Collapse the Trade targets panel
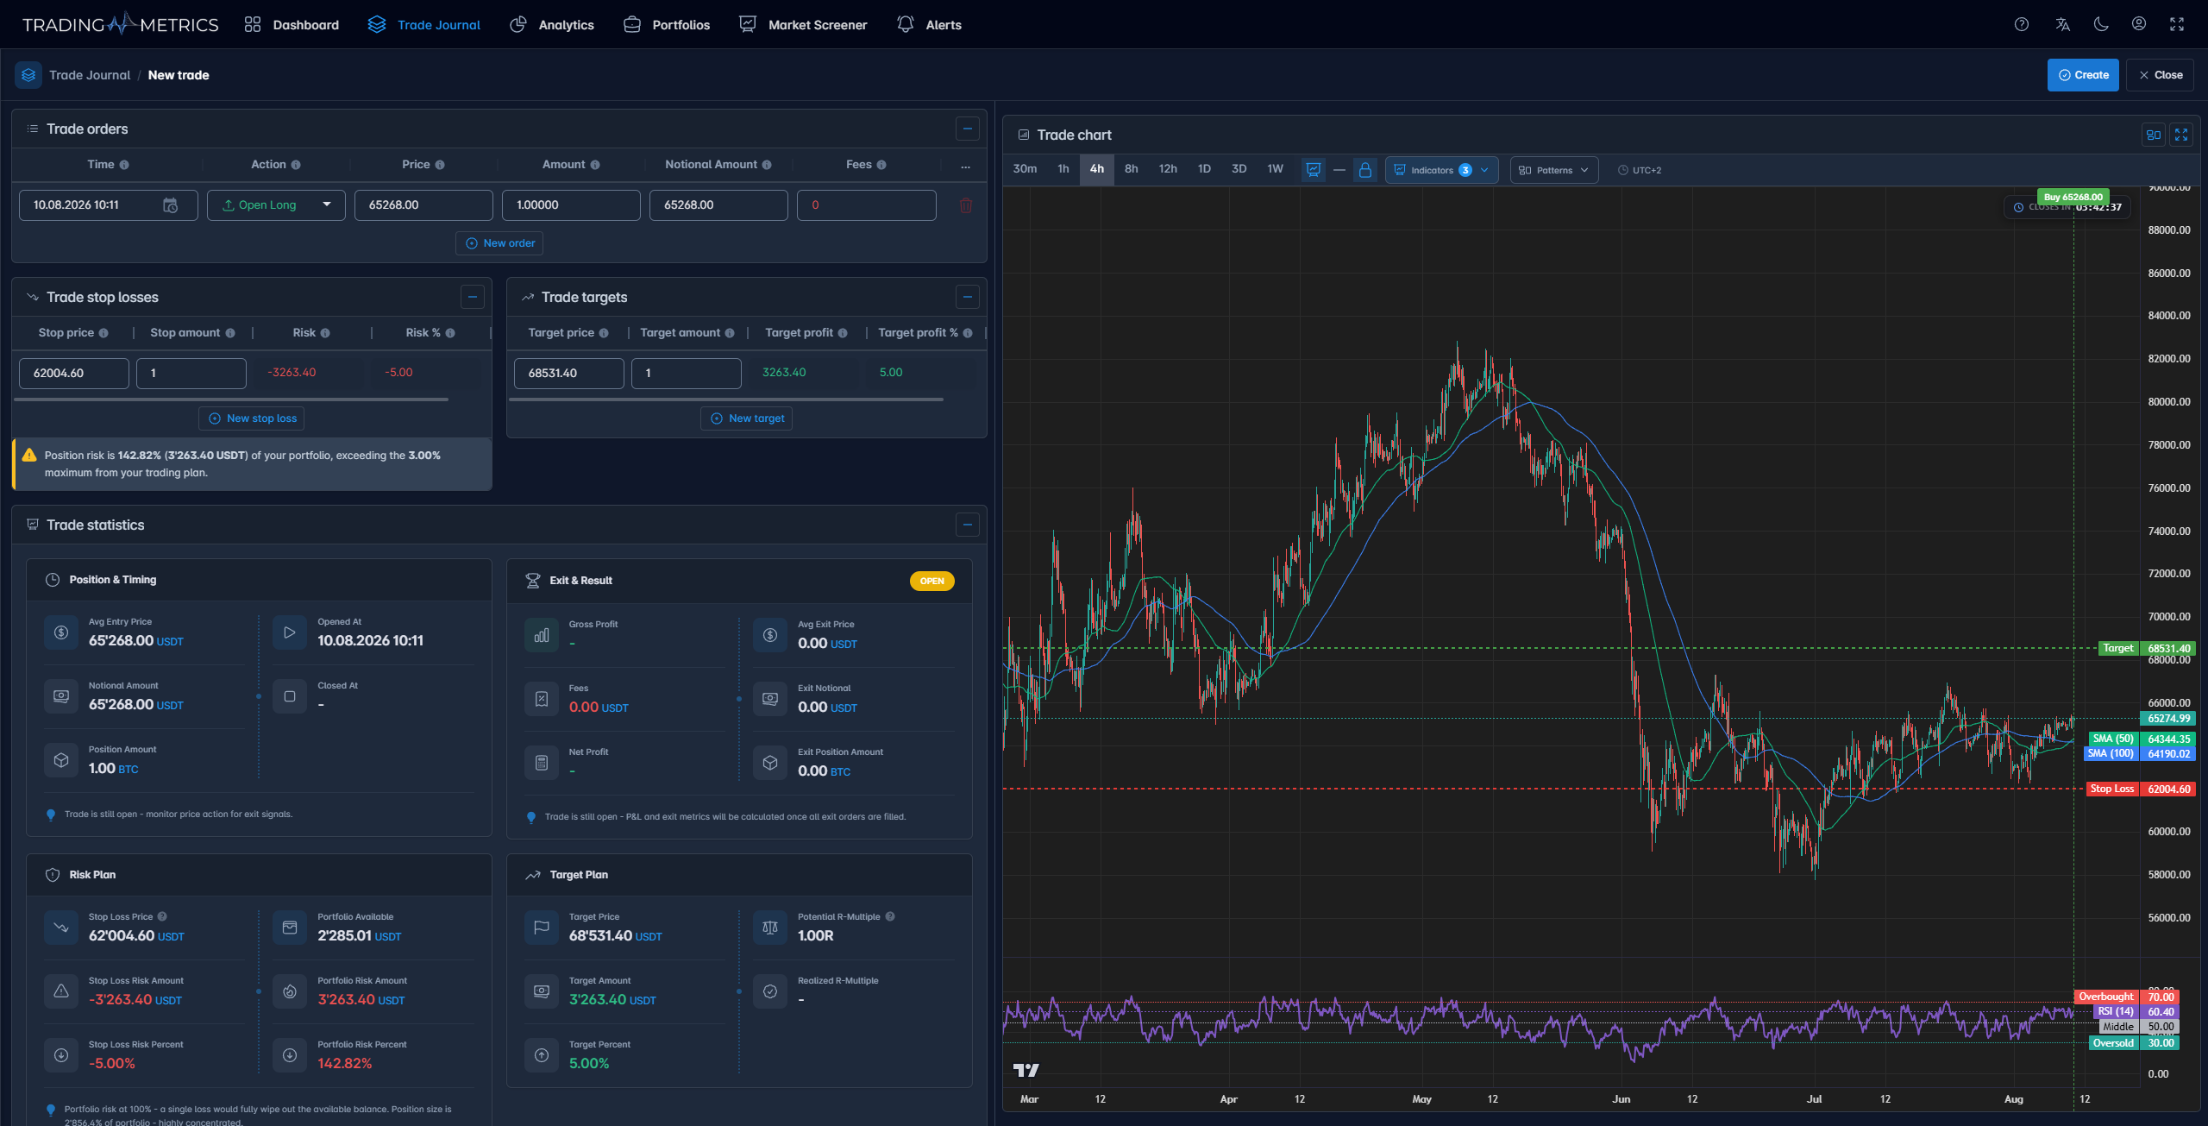Screen dimensions: 2208x1126 point(968,297)
